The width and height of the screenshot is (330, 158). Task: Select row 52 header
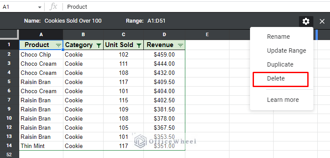pos(9,155)
